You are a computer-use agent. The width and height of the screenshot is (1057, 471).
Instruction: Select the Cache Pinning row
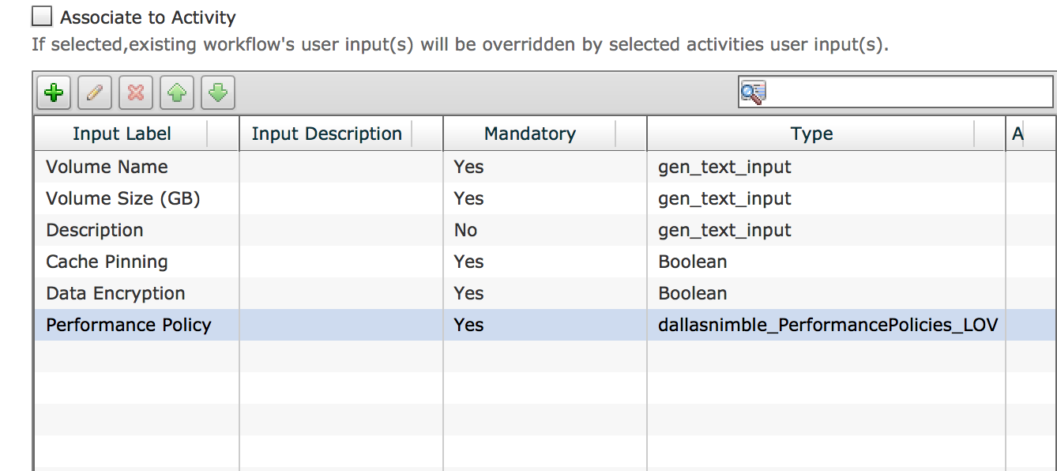point(545,262)
